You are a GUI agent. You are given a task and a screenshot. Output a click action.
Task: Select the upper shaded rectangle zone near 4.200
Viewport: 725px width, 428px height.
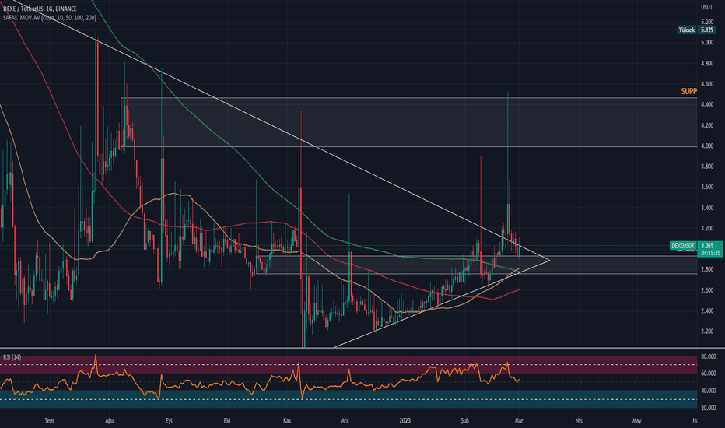pos(408,122)
